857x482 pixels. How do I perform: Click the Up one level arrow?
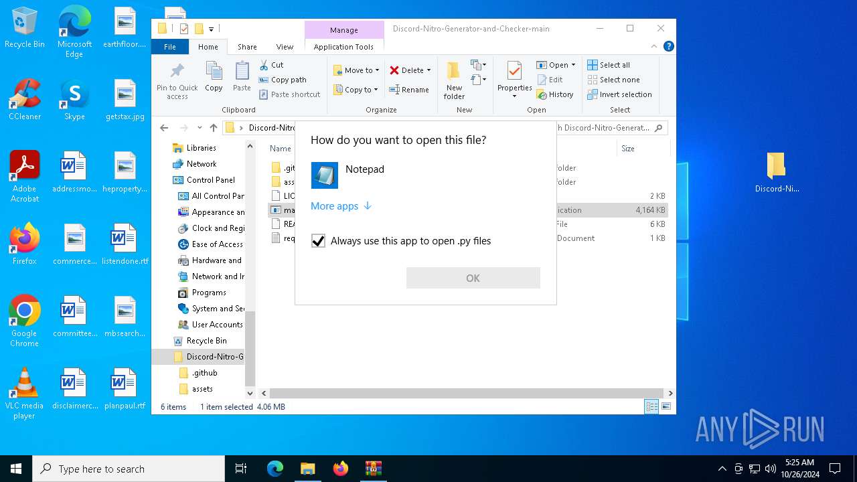(x=214, y=128)
